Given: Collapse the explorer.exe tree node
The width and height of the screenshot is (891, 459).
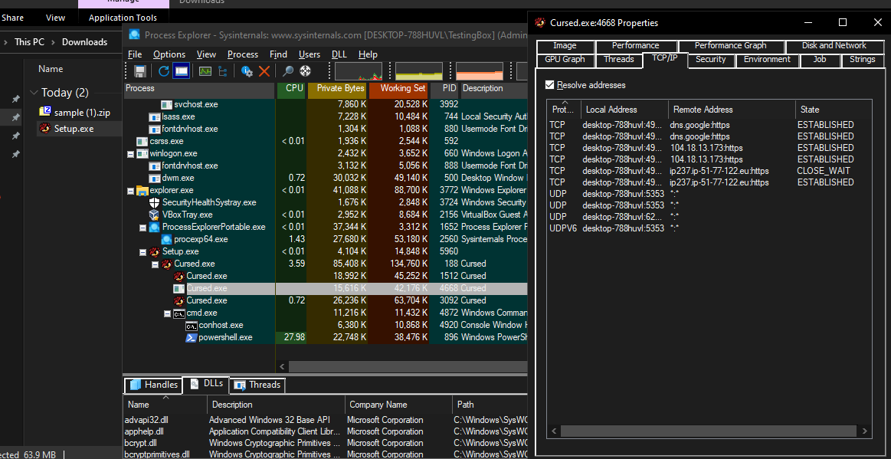Looking at the screenshot, I should (131, 190).
